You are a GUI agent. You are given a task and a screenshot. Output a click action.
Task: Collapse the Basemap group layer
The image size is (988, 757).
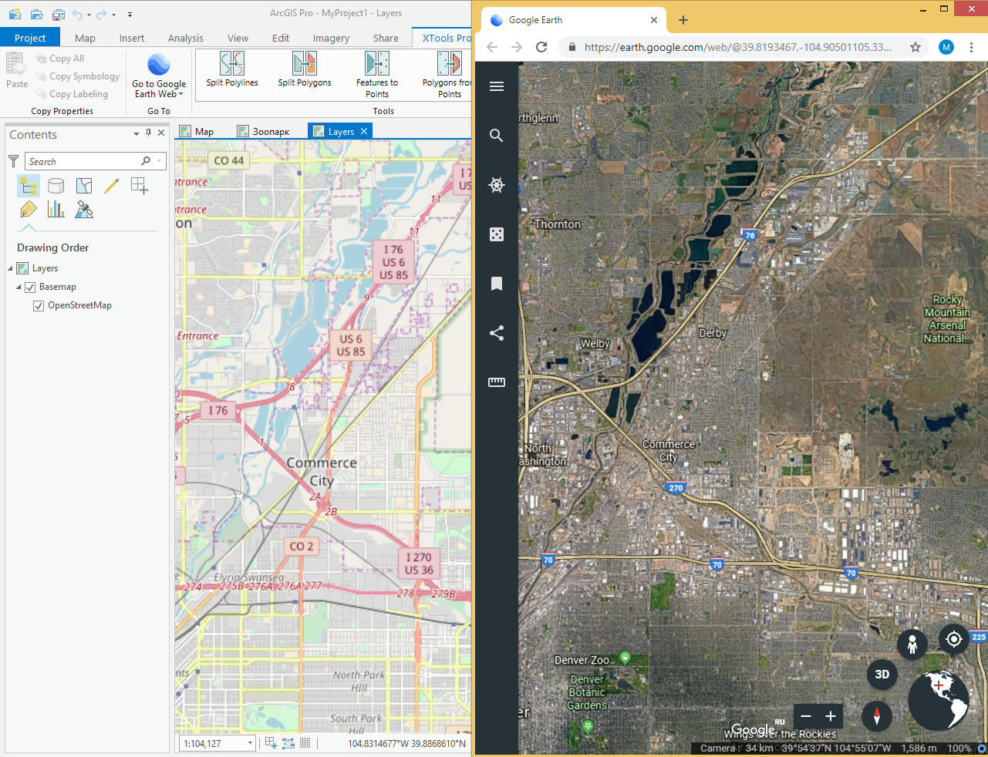[x=19, y=287]
